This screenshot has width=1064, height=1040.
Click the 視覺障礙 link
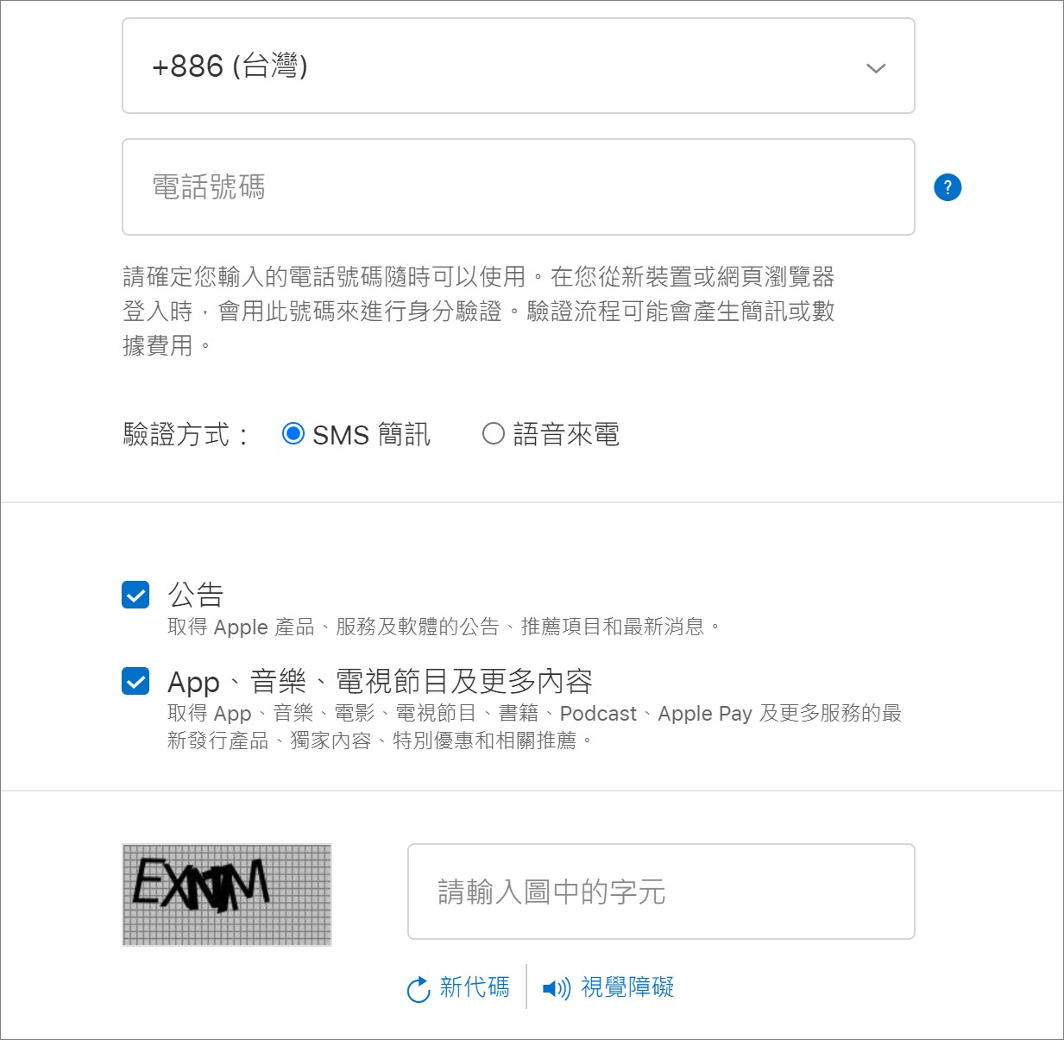click(x=627, y=986)
